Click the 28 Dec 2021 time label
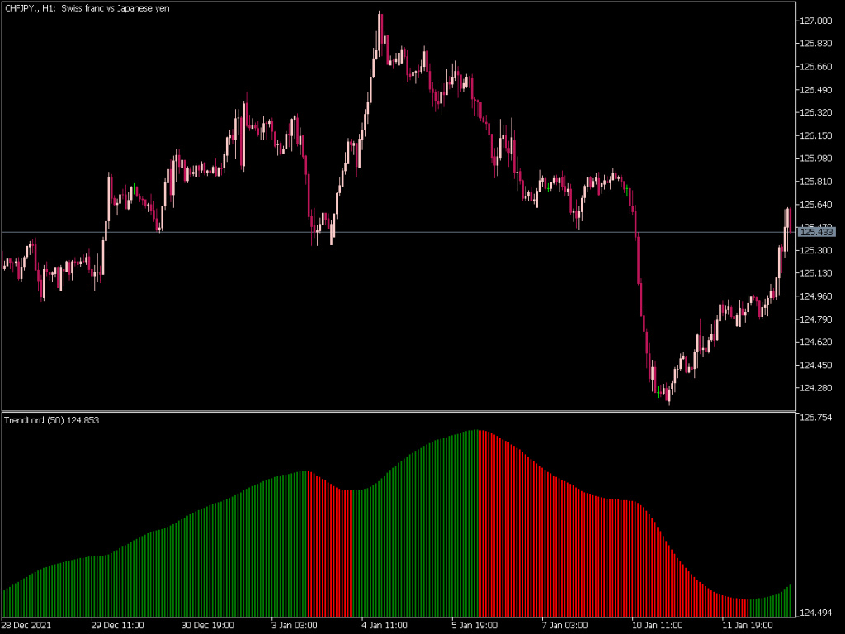Viewport: 845px width, 634px height. click(x=26, y=625)
